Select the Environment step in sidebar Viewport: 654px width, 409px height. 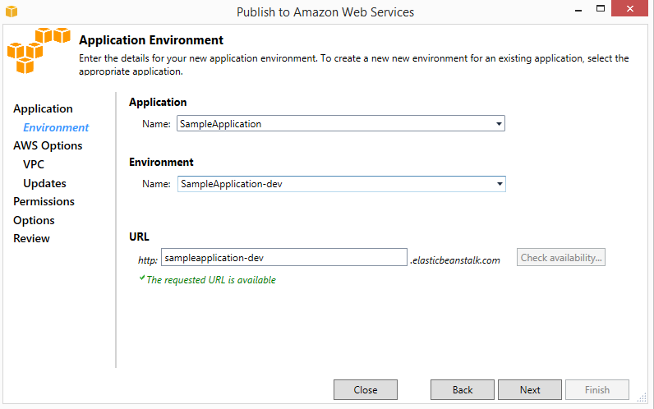click(56, 127)
